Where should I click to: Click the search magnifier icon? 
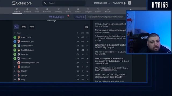45,3
